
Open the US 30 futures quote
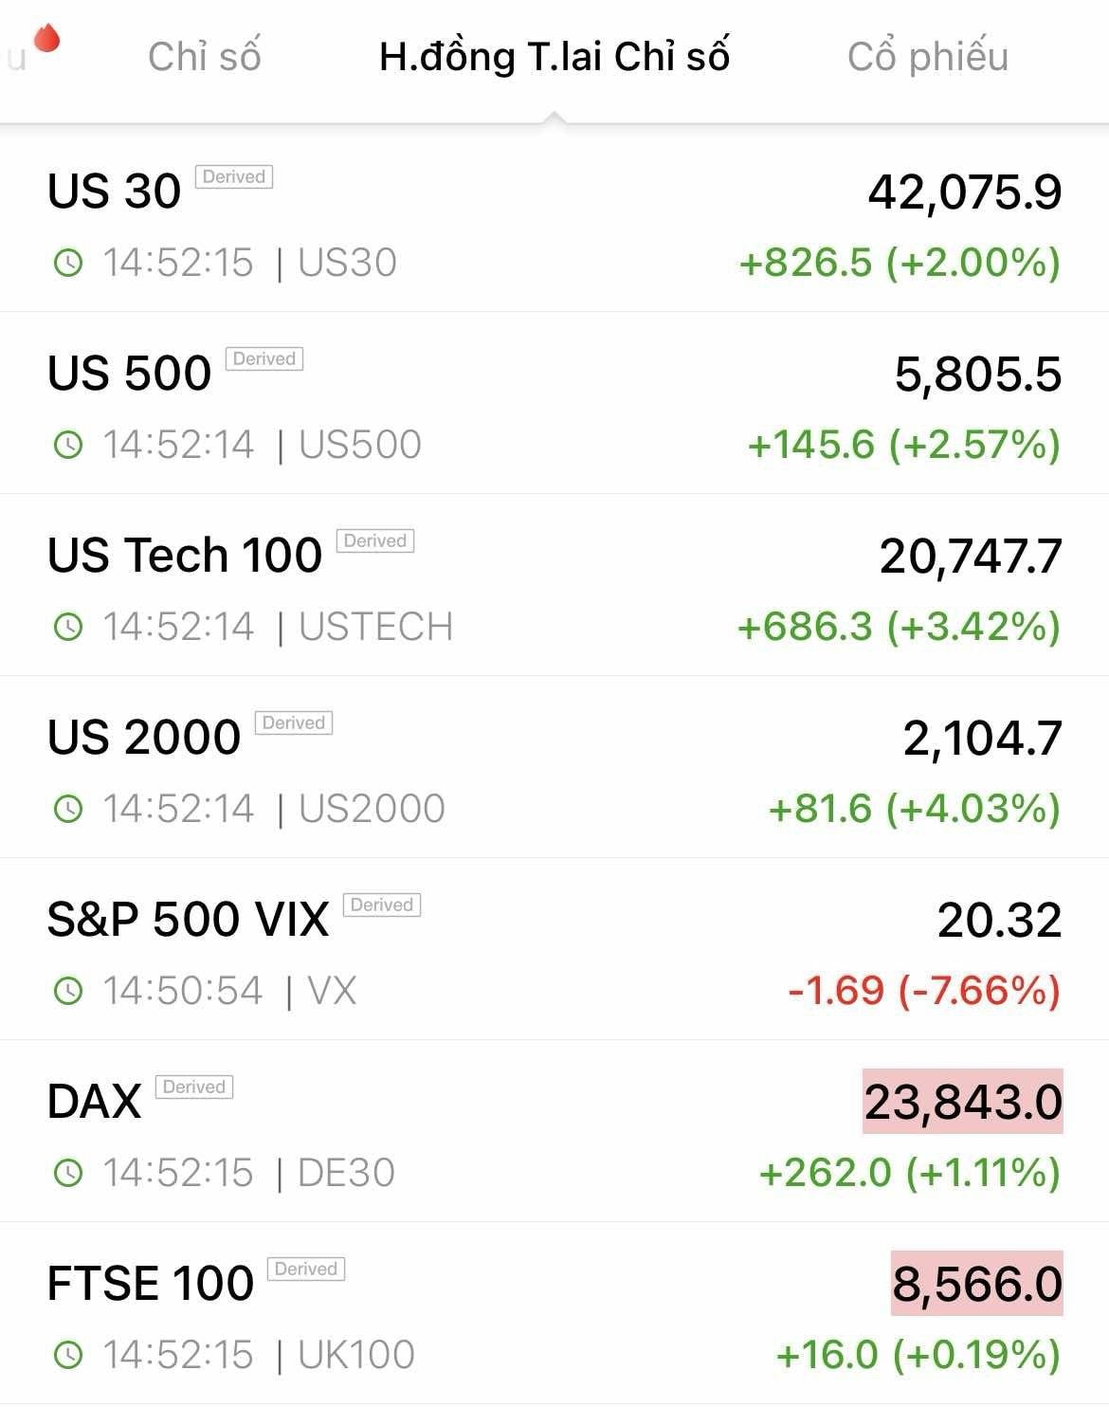pos(115,192)
